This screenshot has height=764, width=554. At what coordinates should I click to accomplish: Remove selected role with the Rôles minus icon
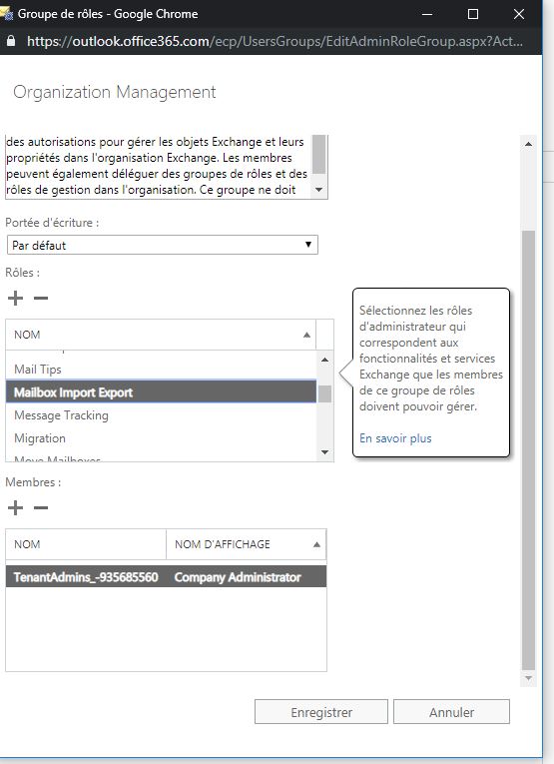41,298
